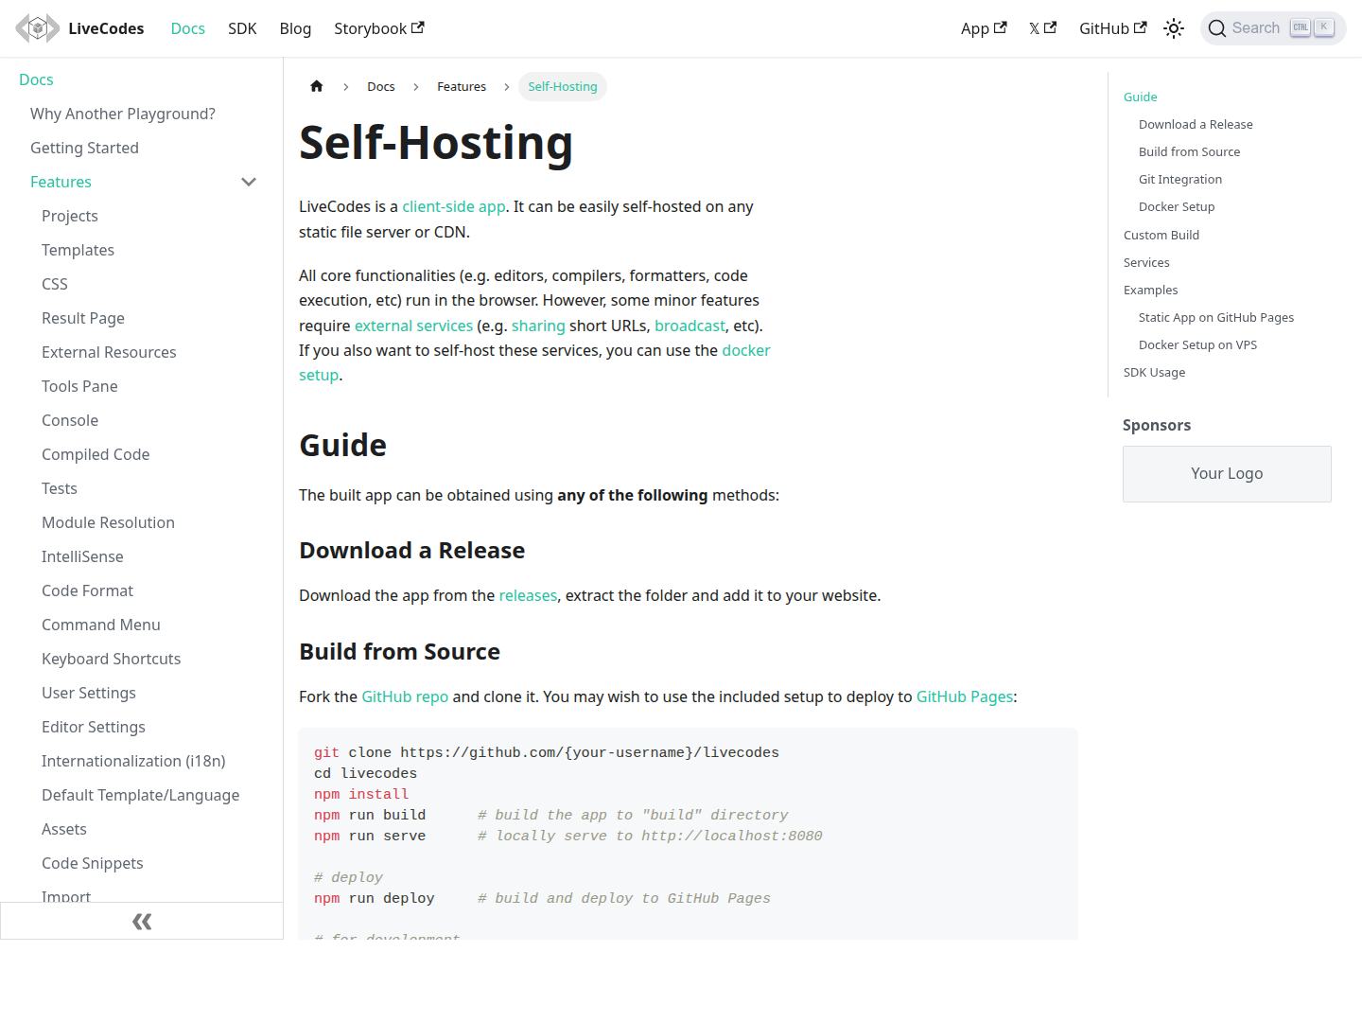Click the Your Logo sponsor box
Image resolution: width=1362 pixels, height=1022 pixels.
1227,473
